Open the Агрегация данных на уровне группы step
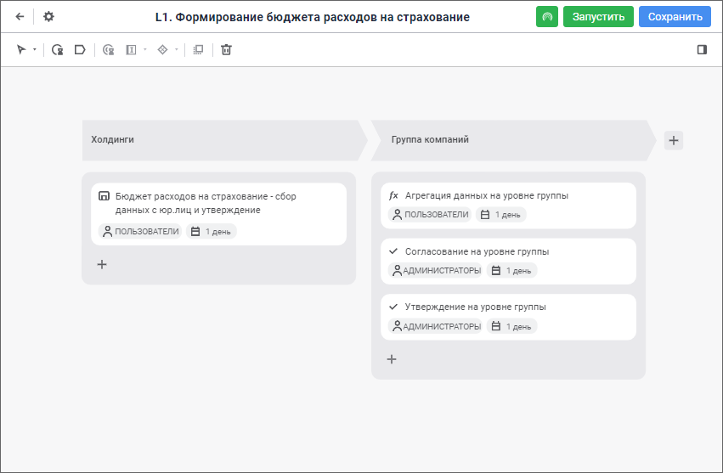 point(508,206)
